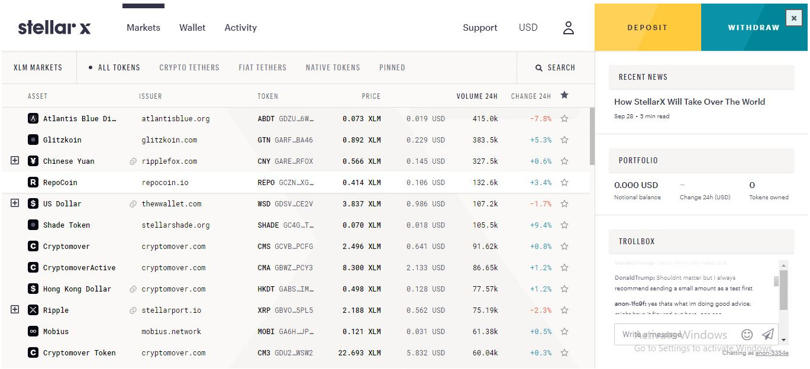The height and width of the screenshot is (369, 810).
Task: Open the Mobius MOBI market row
Action: (296, 331)
